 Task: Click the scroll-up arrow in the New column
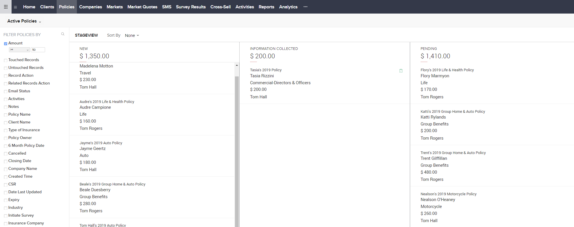tap(237, 65)
